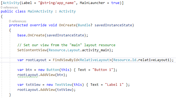Click the base.OnCreate call line
176x98 pixels.
coord(53,35)
